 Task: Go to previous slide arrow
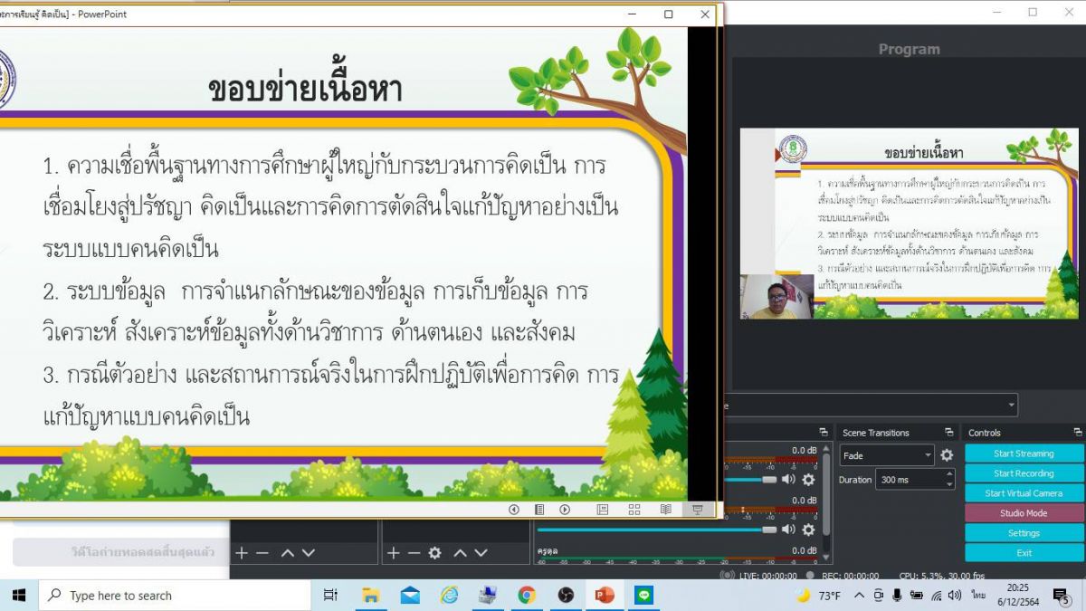514,510
